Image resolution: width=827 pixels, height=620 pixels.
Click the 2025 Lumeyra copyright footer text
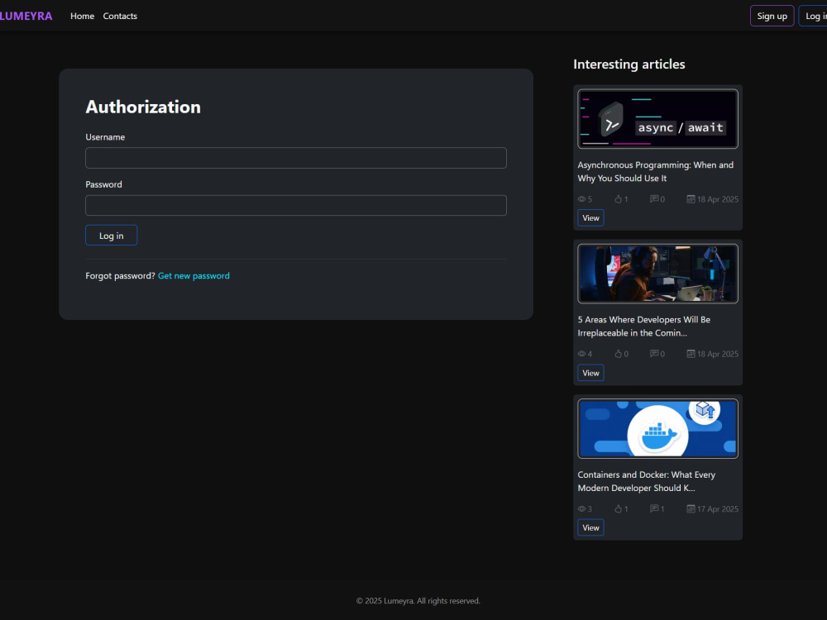click(x=418, y=601)
